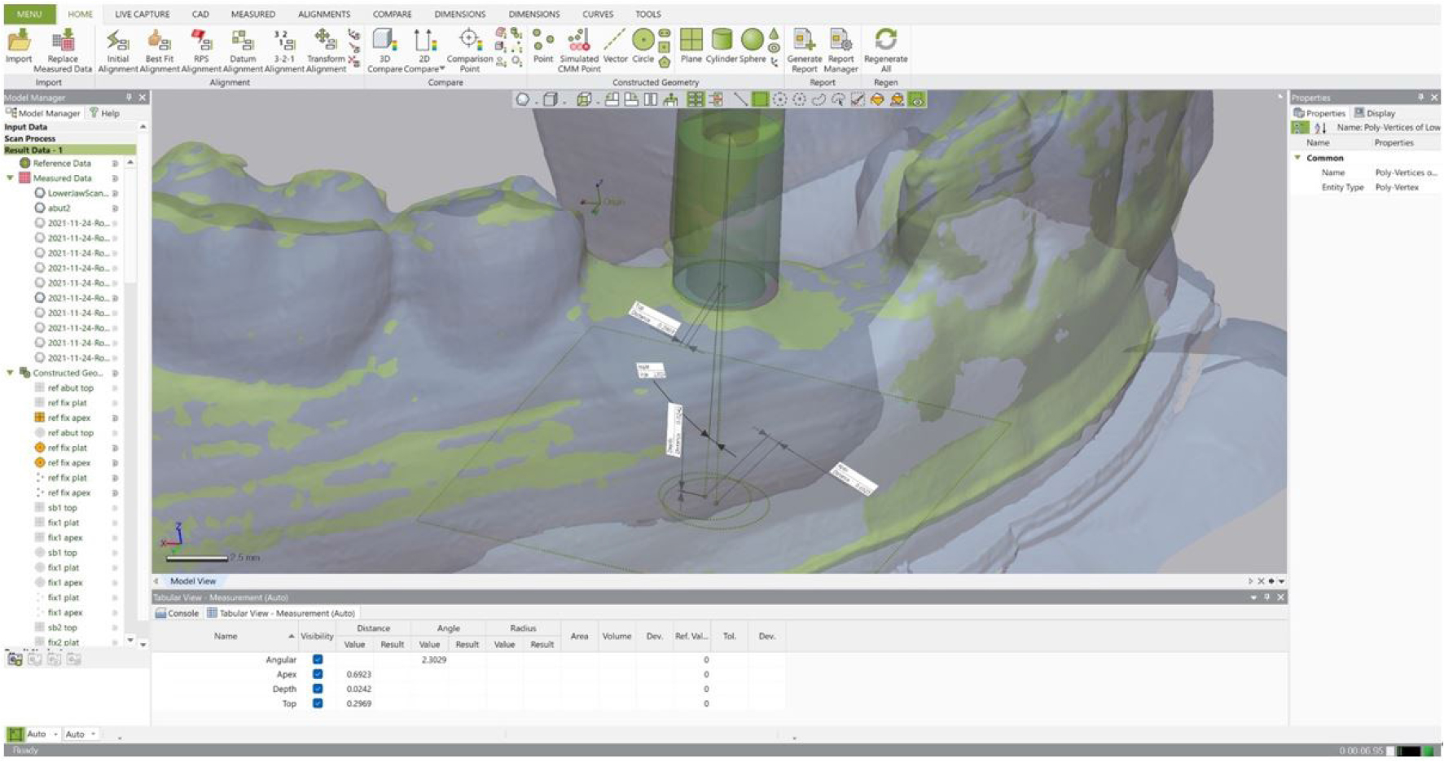Collapse the Common properties section
1444x762 pixels.
[x=1297, y=158]
